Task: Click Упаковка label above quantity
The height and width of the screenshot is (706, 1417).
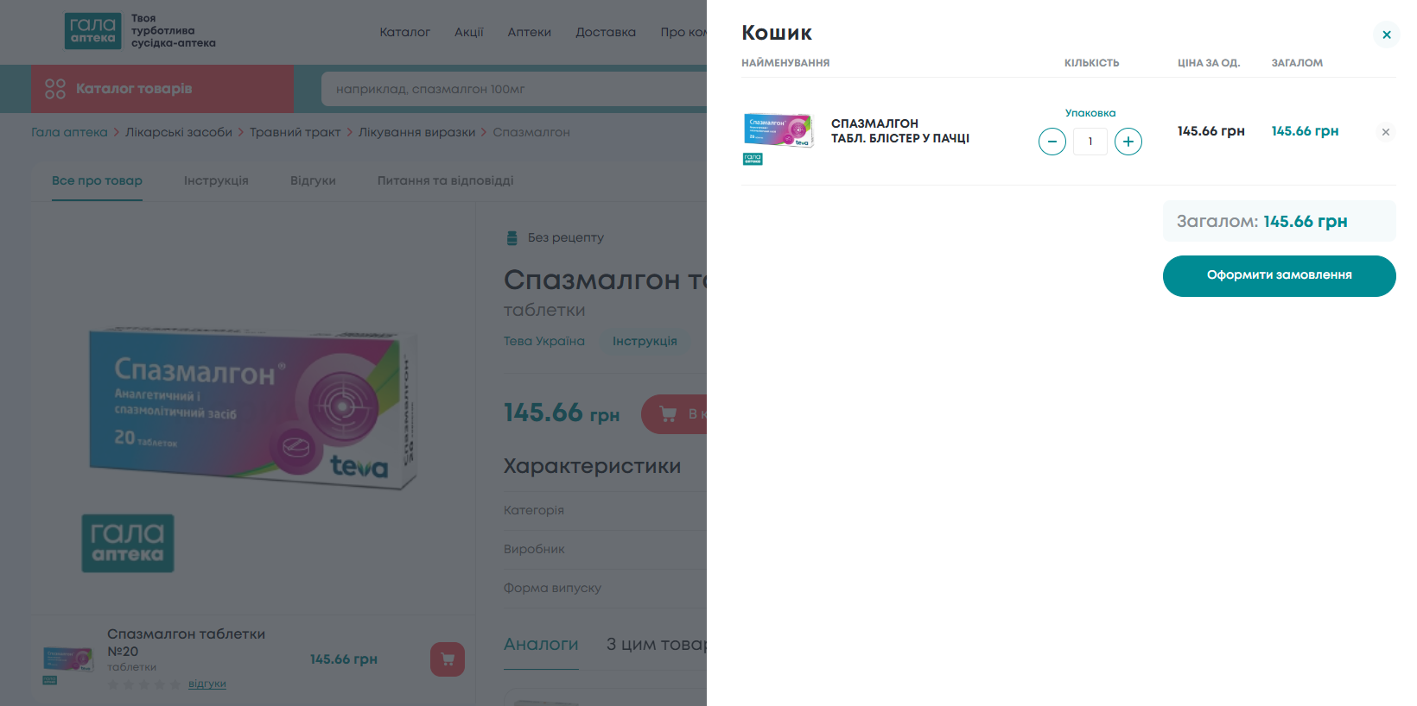Action: [x=1090, y=113]
